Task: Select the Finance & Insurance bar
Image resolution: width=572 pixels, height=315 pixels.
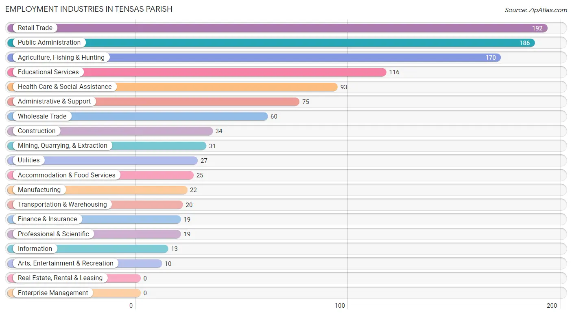Action: (94, 219)
